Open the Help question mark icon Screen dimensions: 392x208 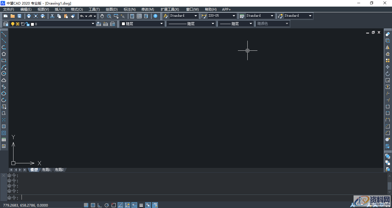(x=155, y=16)
